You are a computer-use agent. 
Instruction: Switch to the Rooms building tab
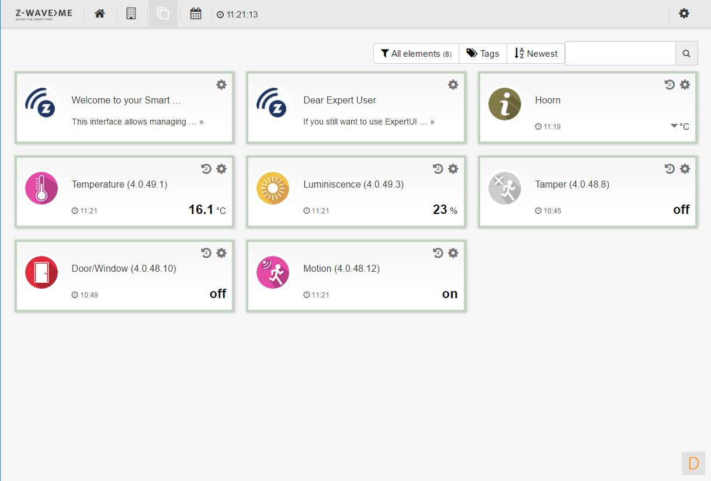(x=131, y=13)
